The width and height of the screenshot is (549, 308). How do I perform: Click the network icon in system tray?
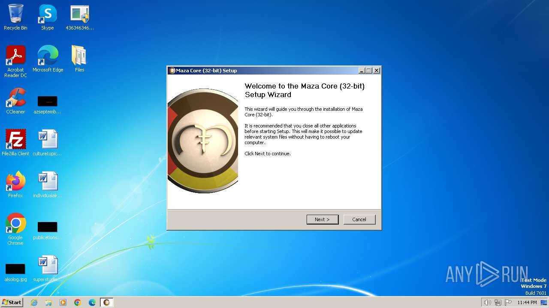click(498, 302)
